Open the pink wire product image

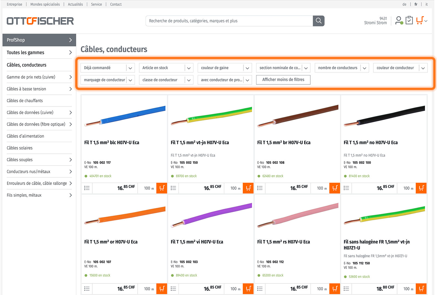298,215
